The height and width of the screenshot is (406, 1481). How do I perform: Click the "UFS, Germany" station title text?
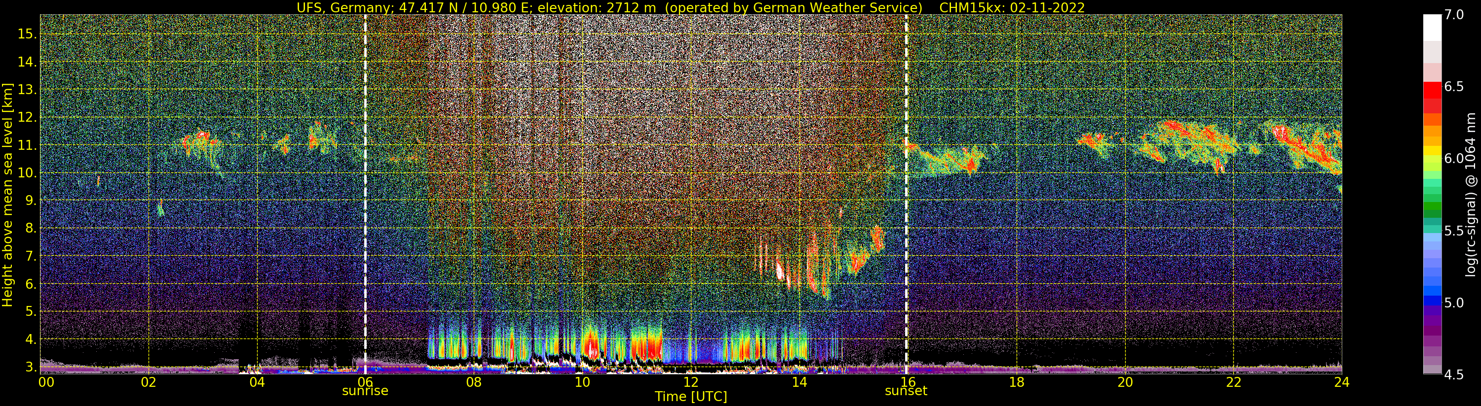345,7
